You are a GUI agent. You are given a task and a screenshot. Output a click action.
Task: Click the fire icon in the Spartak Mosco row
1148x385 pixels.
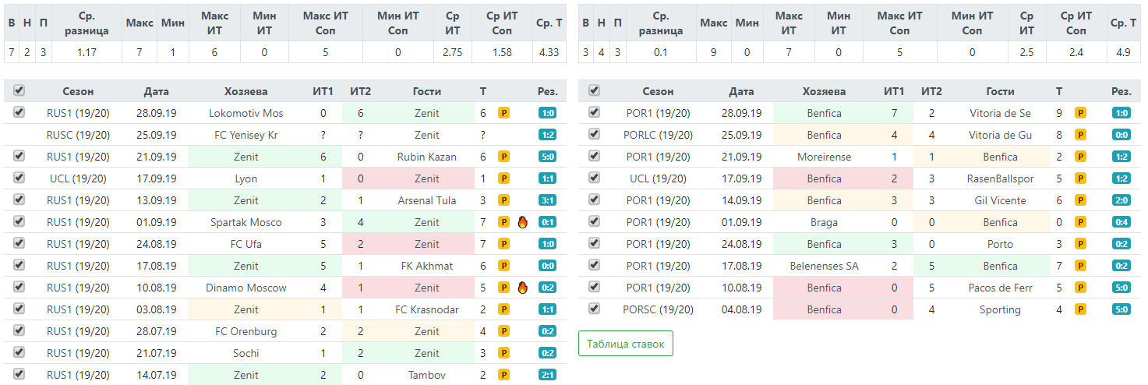coord(523,222)
